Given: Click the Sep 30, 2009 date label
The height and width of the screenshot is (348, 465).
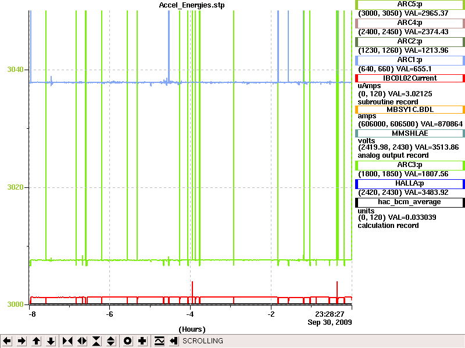Looking at the screenshot, I should [330, 322].
